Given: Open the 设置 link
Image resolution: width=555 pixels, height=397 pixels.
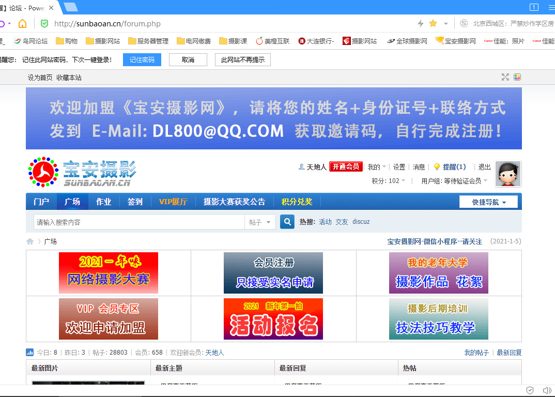Looking at the screenshot, I should (x=399, y=167).
